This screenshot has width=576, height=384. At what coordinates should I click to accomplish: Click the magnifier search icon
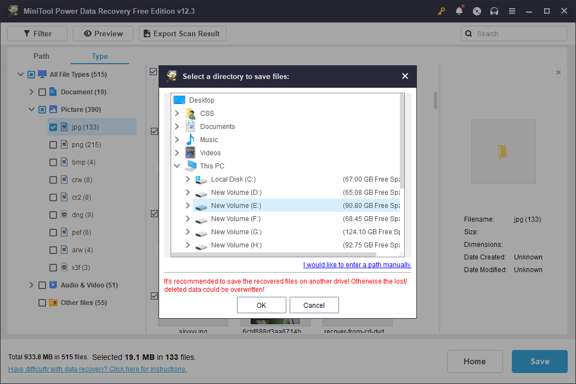(x=468, y=33)
